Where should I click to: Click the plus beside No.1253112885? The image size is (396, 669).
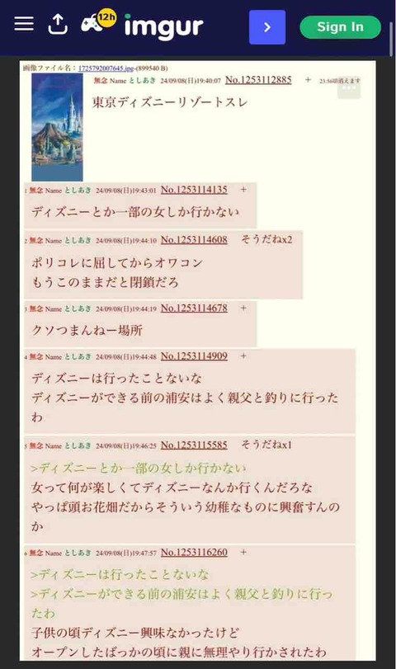coord(308,79)
